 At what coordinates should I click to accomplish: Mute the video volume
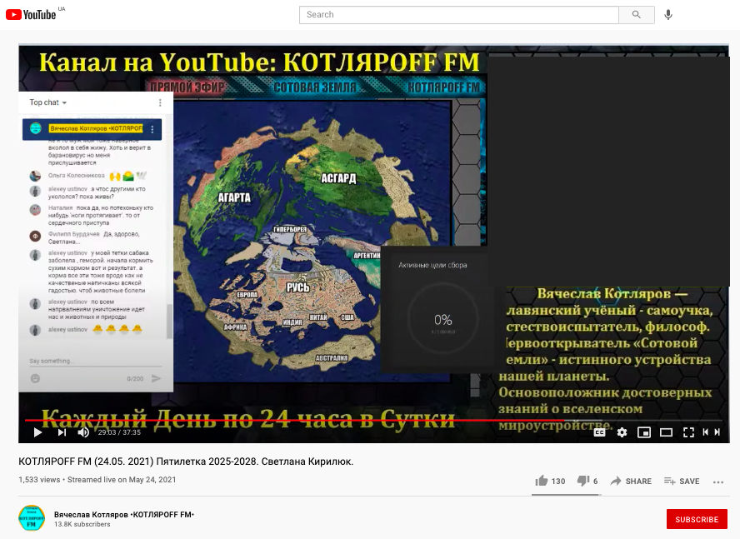83,432
